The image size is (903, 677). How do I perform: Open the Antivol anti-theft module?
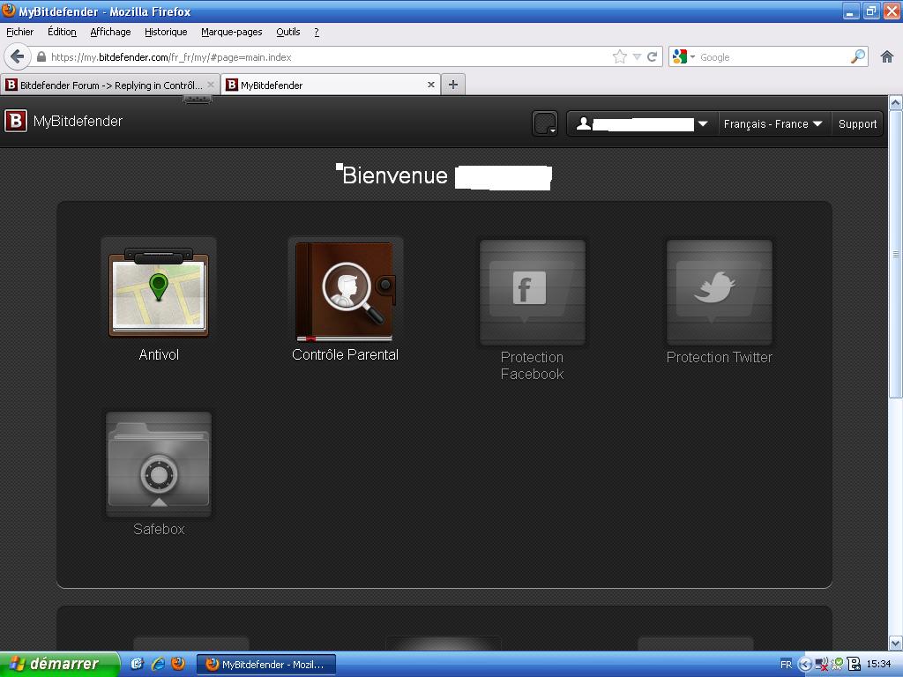[x=159, y=292]
